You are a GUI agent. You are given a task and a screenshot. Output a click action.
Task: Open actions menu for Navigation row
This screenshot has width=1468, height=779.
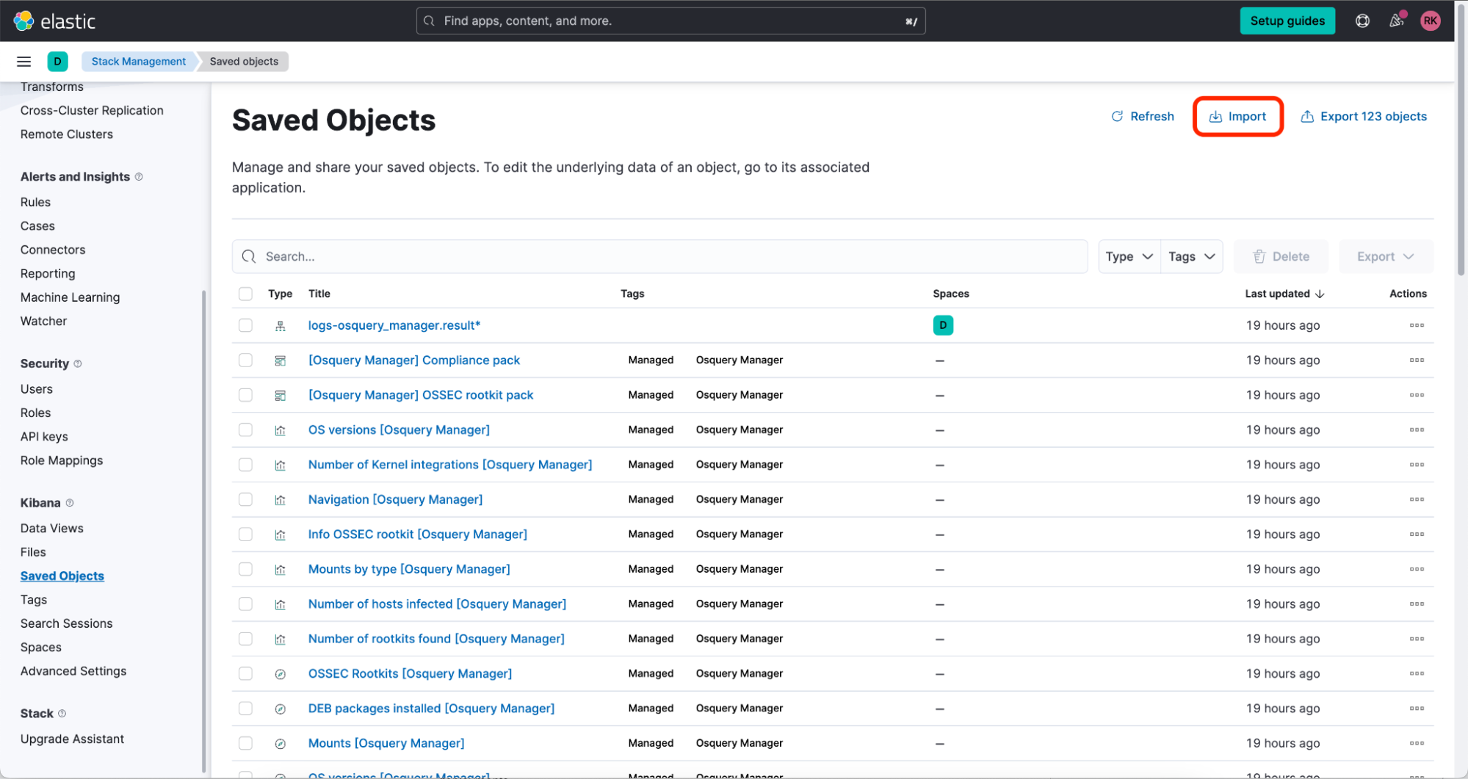tap(1417, 499)
